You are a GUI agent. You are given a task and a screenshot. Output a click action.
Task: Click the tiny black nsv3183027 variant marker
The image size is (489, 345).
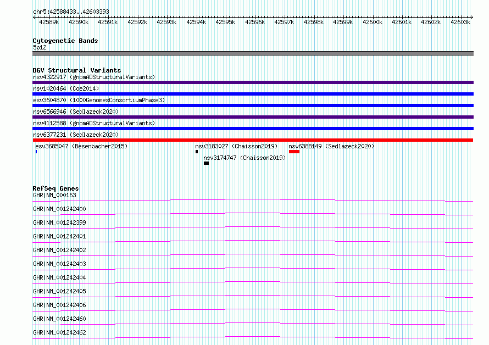click(197, 152)
